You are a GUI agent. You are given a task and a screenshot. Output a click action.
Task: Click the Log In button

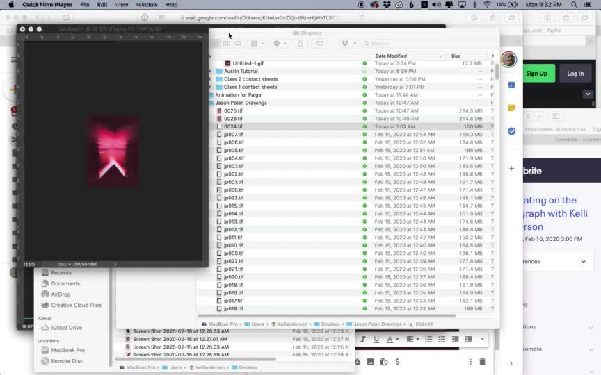click(x=575, y=73)
